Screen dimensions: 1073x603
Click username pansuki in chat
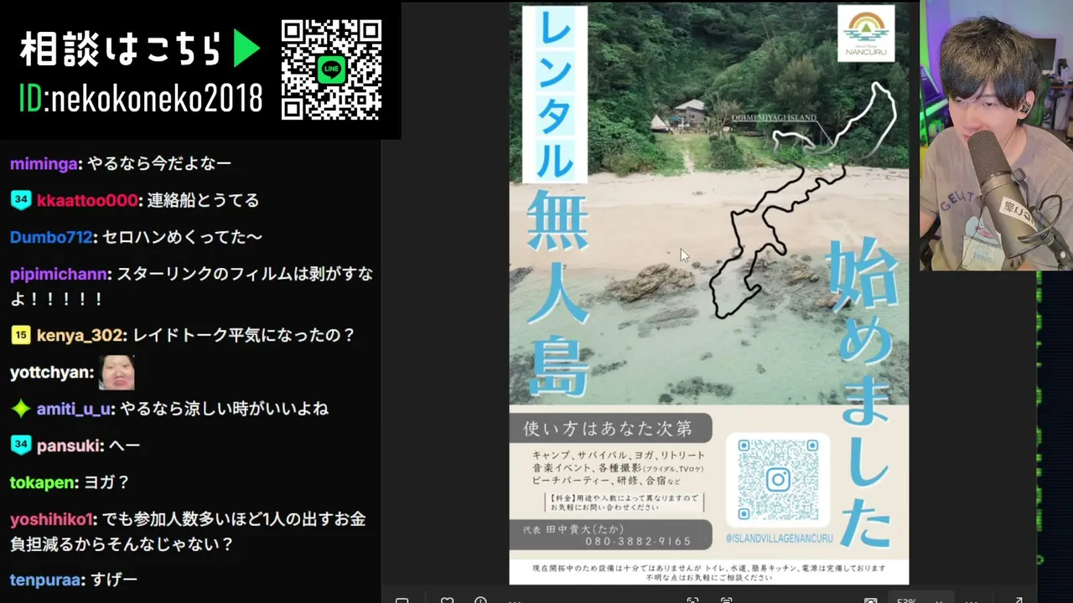click(x=70, y=446)
